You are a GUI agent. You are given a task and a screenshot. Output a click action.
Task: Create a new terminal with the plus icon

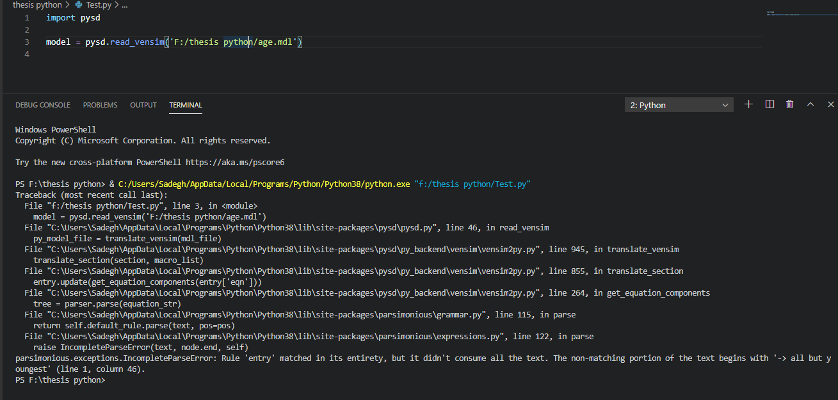[748, 104]
